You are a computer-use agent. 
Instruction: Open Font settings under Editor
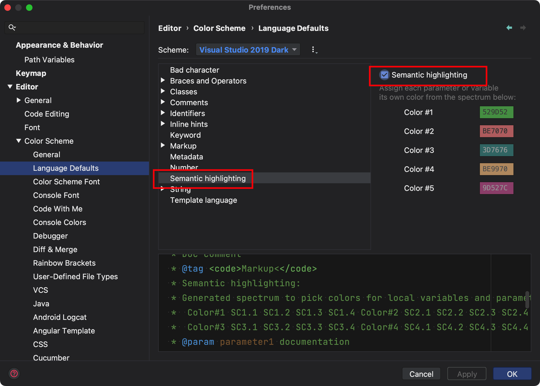32,127
